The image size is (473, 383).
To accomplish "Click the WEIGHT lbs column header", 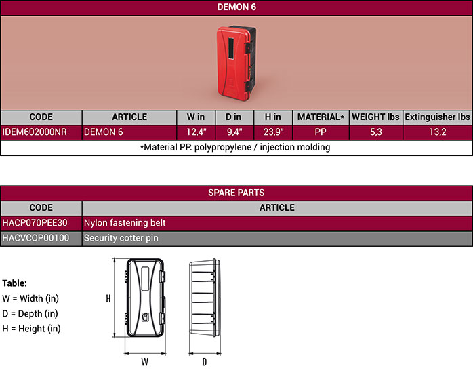I will (x=375, y=117).
